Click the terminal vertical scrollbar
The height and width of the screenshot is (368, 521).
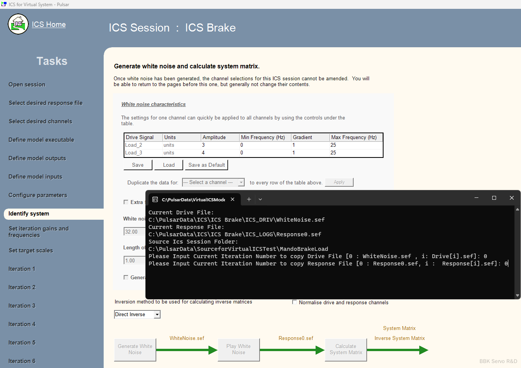(x=517, y=252)
